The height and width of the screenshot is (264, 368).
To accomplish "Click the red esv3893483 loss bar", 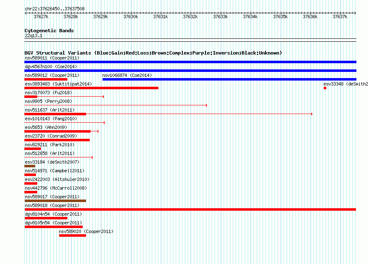I will tap(91, 88).
